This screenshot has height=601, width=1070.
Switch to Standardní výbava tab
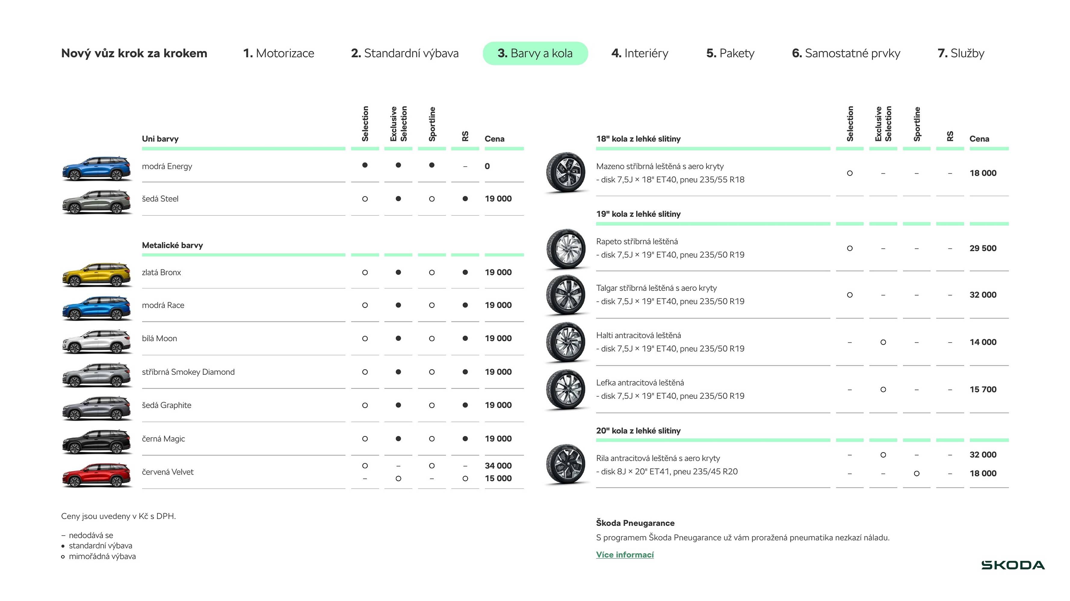[405, 53]
